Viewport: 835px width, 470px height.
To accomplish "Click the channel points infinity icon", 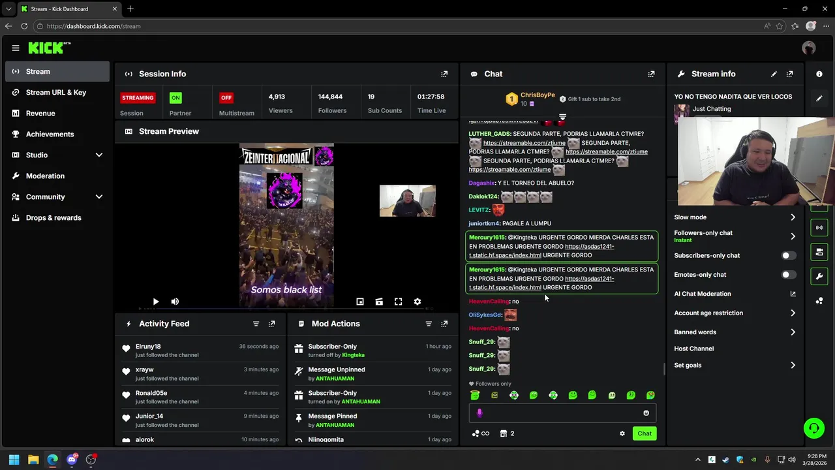I will pos(481,433).
